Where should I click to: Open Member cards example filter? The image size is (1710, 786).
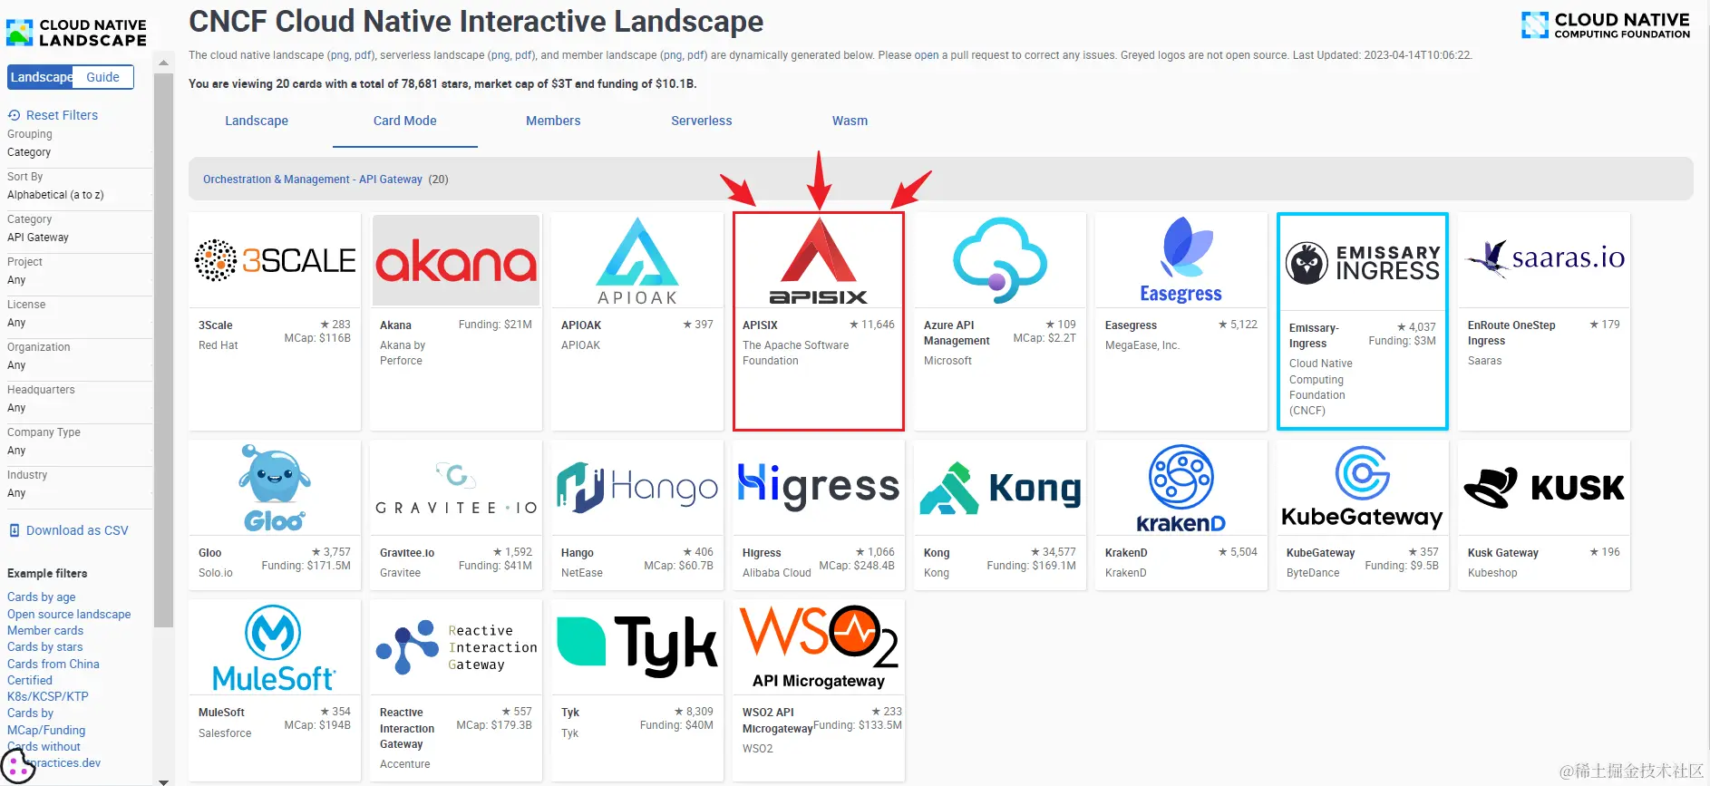pyautogui.click(x=45, y=631)
